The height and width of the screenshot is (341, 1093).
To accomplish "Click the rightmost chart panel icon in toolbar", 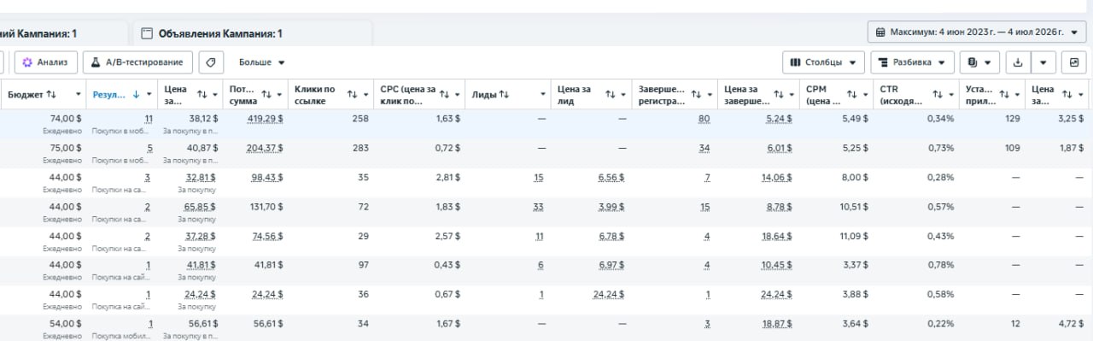I will point(1075,62).
